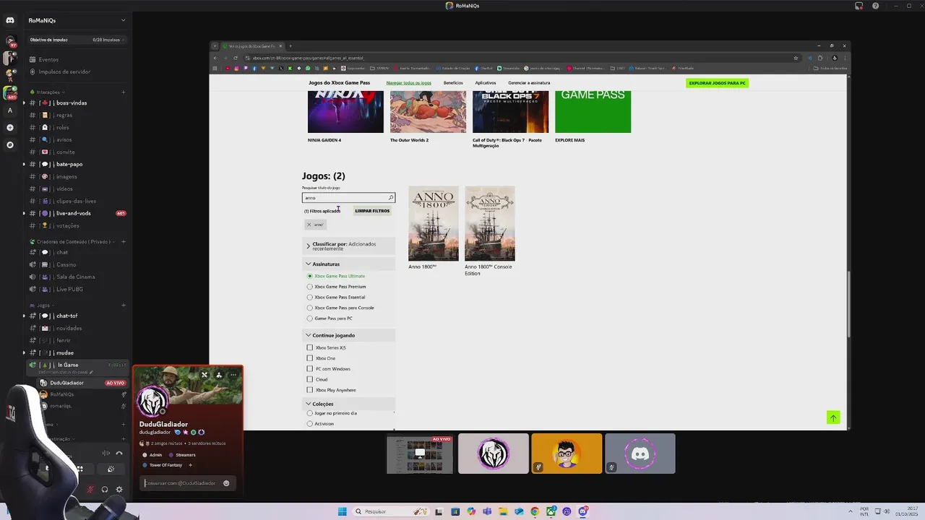Screen dimensions: 925x520
Task: Unmute the red microphone icon
Action: (x=90, y=489)
